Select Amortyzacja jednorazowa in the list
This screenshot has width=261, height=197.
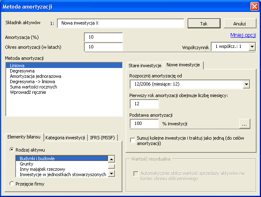(x=64, y=76)
